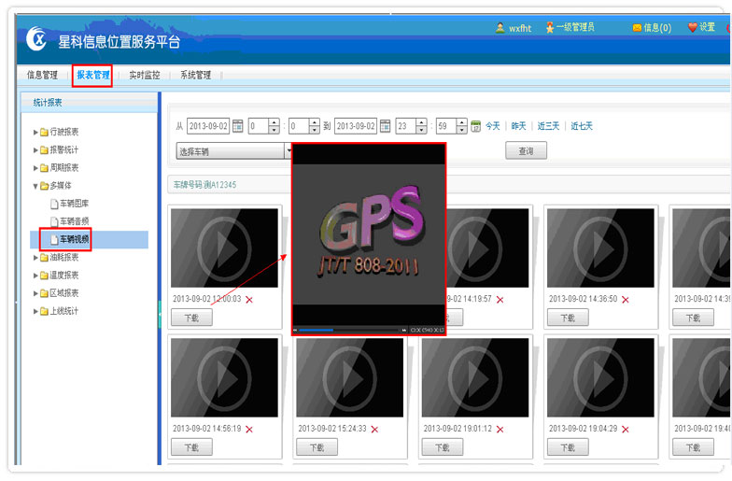Collapse the 多媒体 folder in tree

coord(36,186)
